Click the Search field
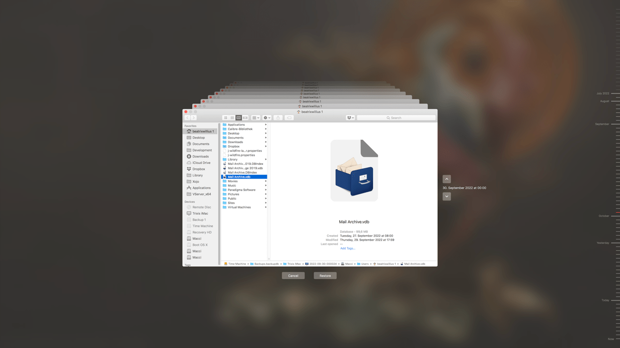Image resolution: width=620 pixels, height=348 pixels. click(x=396, y=118)
